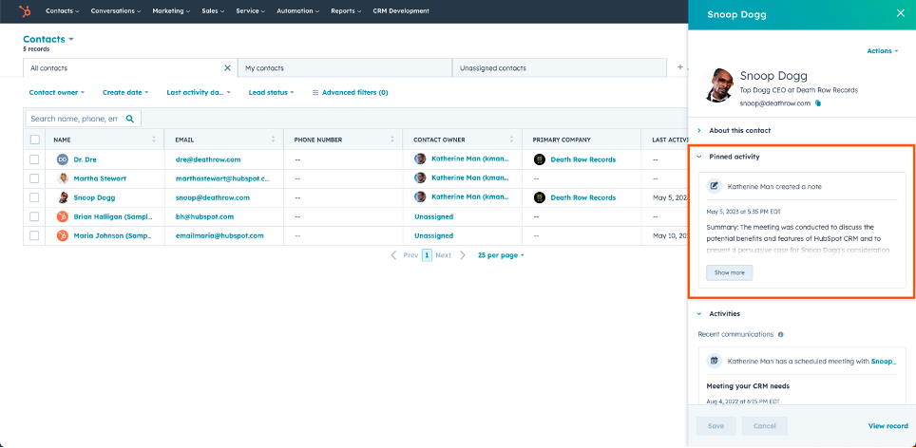The width and height of the screenshot is (916, 448).
Task: Switch to the Unassigned contacts tab
Action: [559, 68]
